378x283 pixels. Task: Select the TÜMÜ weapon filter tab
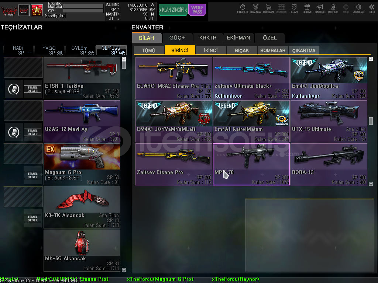pyautogui.click(x=149, y=50)
